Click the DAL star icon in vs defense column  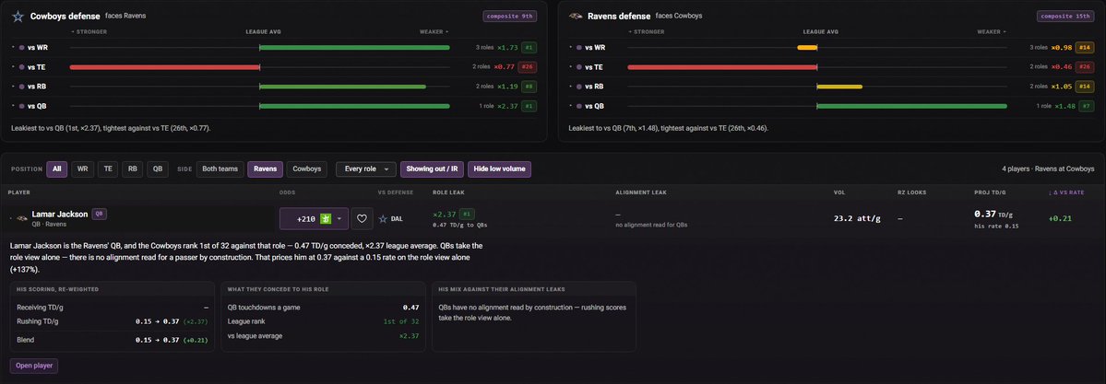pos(383,219)
